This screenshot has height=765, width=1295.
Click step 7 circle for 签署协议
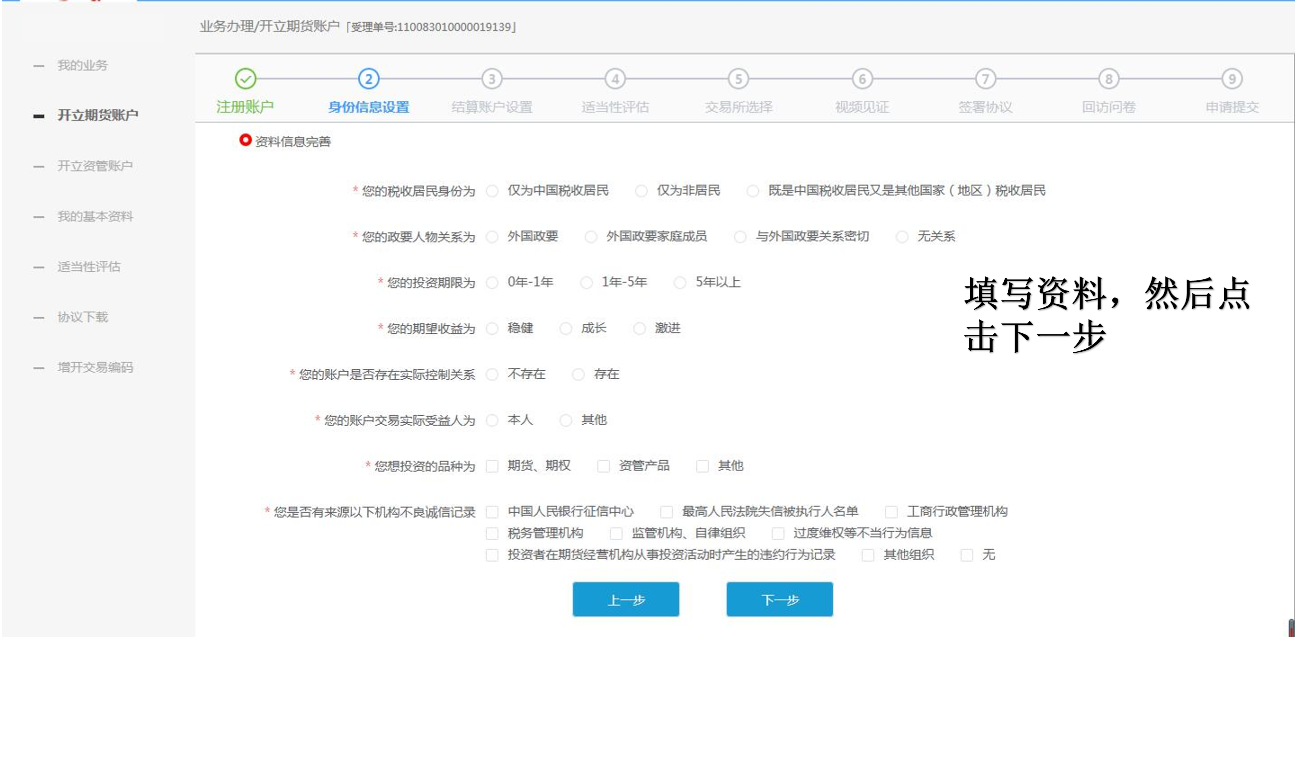tap(985, 79)
